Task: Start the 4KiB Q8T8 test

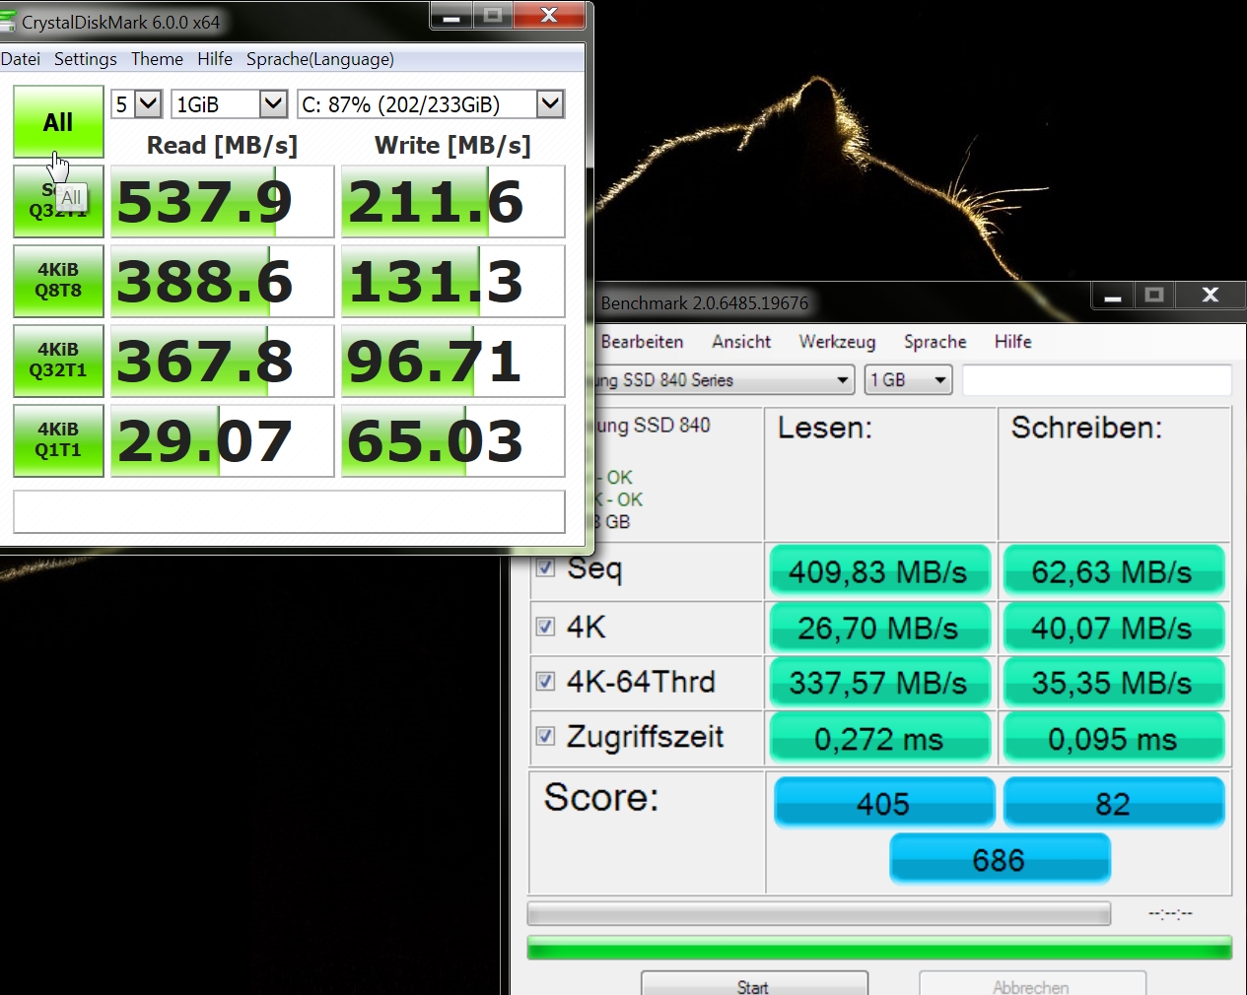Action: pos(58,281)
